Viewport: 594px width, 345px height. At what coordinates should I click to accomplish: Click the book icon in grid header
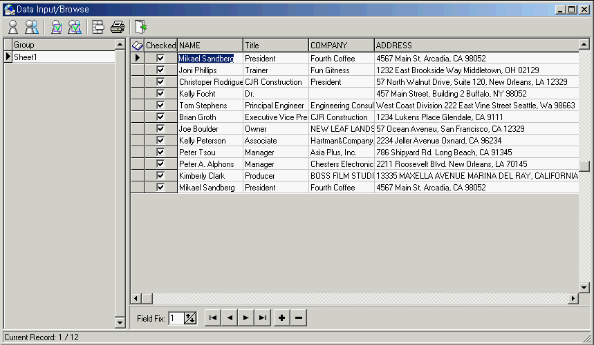(137, 46)
